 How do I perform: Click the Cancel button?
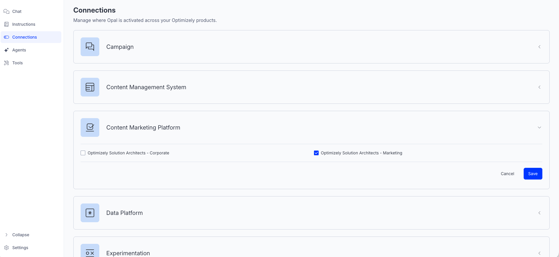pos(507,174)
